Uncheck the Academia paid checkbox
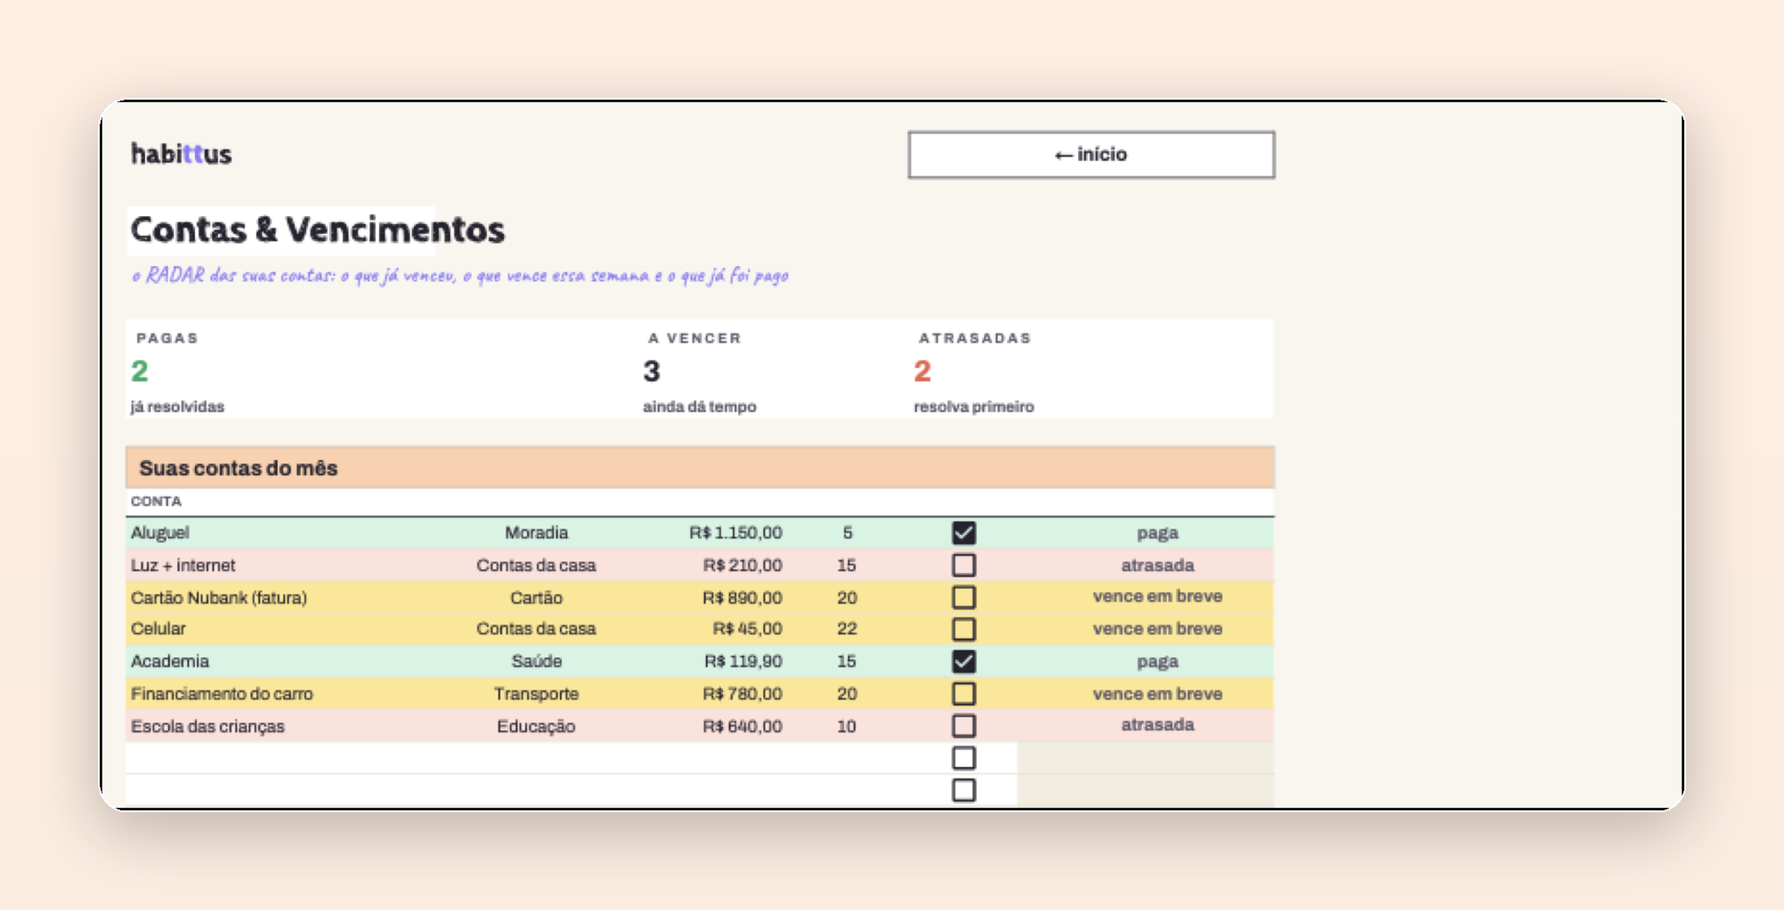The width and height of the screenshot is (1784, 910). 963,661
